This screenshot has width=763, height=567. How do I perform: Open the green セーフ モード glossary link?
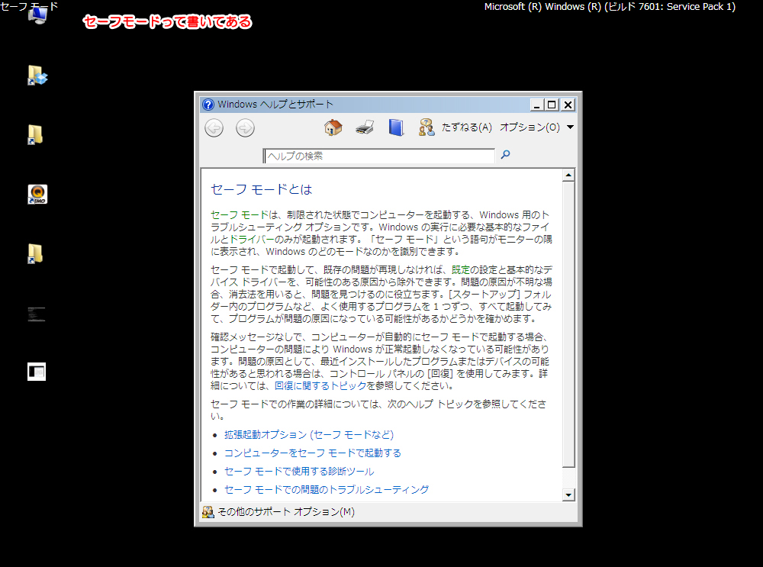[240, 215]
